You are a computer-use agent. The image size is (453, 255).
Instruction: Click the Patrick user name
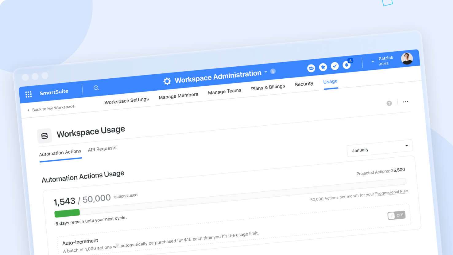click(386, 58)
